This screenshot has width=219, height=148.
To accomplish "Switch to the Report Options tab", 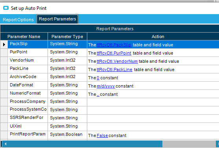I will pos(18,20).
